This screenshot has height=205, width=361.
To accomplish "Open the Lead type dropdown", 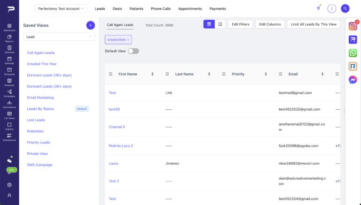I will pyautogui.click(x=59, y=37).
